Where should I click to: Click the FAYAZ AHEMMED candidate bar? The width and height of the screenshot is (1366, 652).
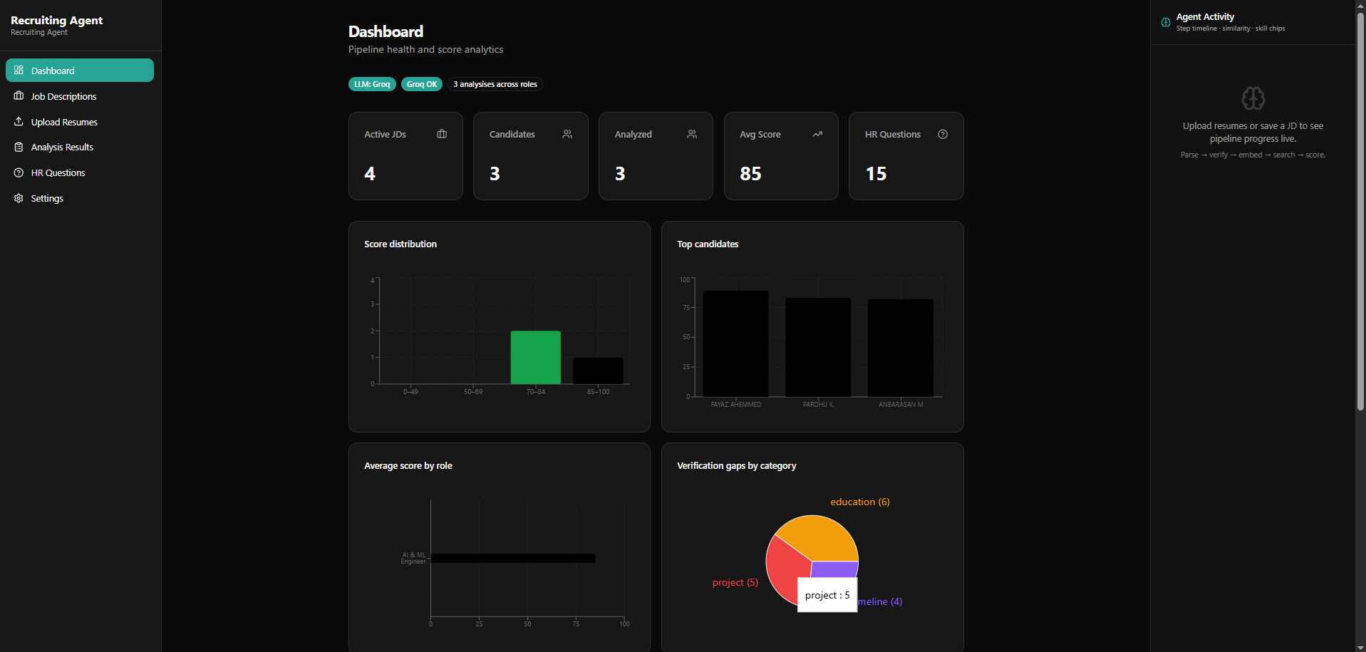[735, 343]
